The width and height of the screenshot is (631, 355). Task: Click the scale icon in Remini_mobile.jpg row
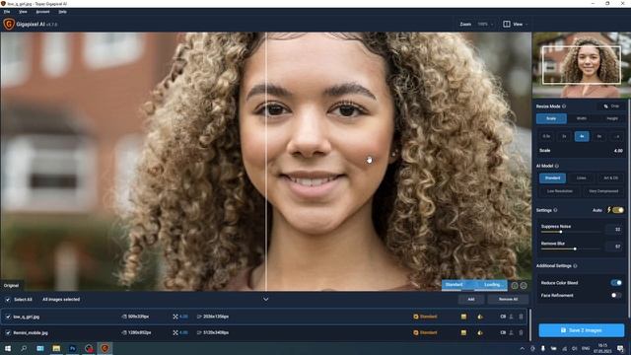(x=175, y=333)
